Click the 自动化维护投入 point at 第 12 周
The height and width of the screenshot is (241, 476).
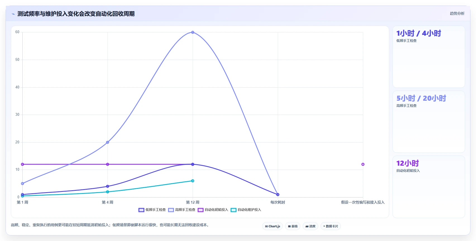click(193, 181)
